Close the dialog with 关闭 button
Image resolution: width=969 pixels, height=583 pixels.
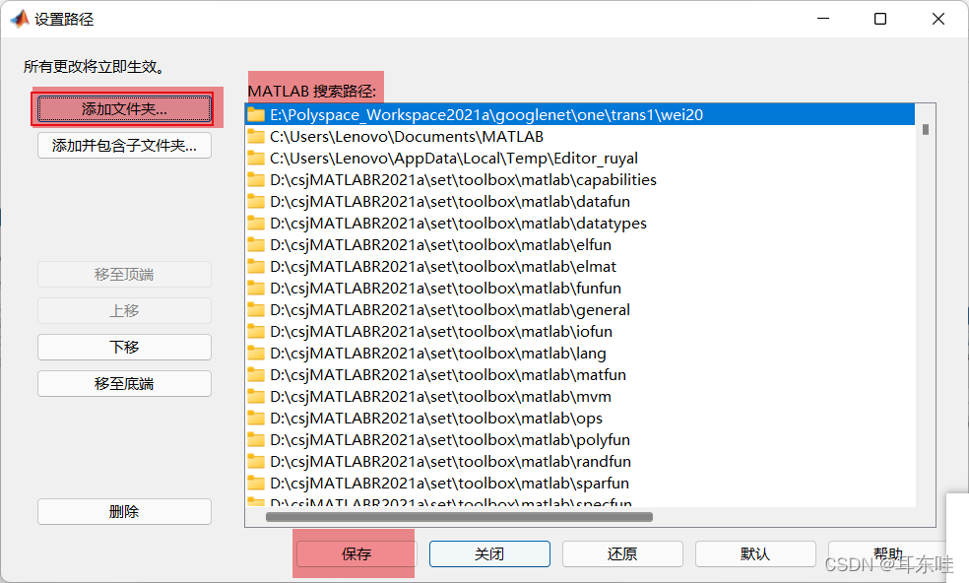[489, 553]
